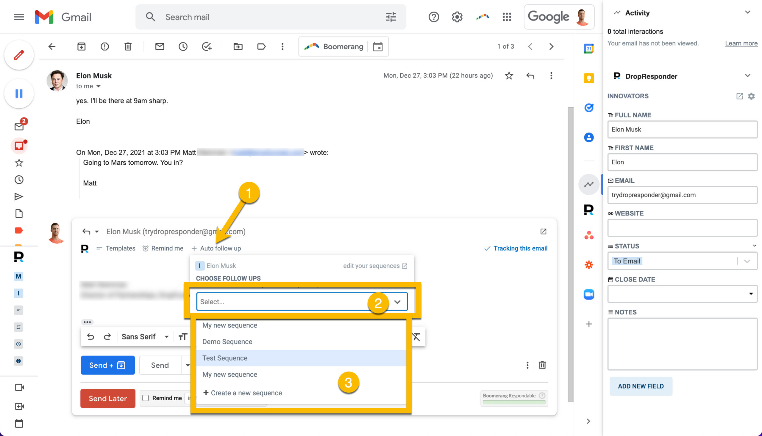
Task: Archive this conversation
Action: [81, 46]
